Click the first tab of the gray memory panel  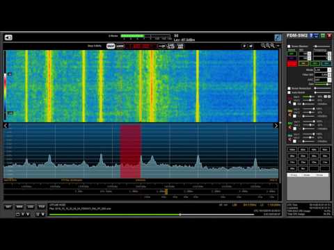(x=294, y=175)
